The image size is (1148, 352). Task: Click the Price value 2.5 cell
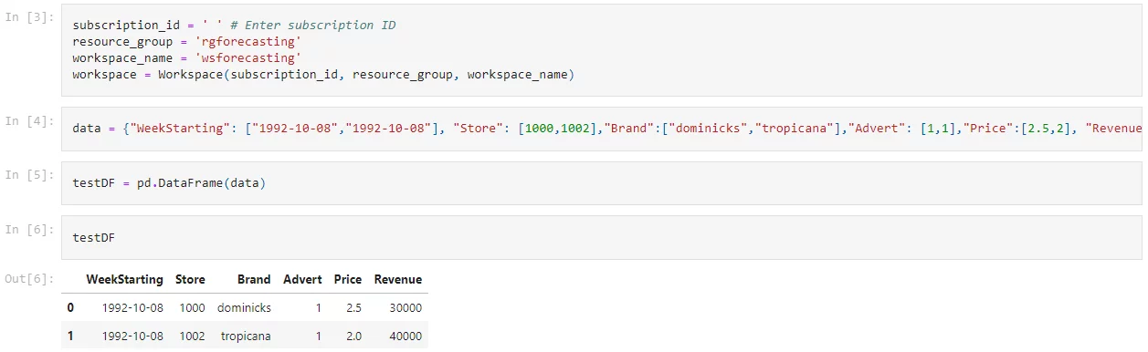(x=354, y=307)
